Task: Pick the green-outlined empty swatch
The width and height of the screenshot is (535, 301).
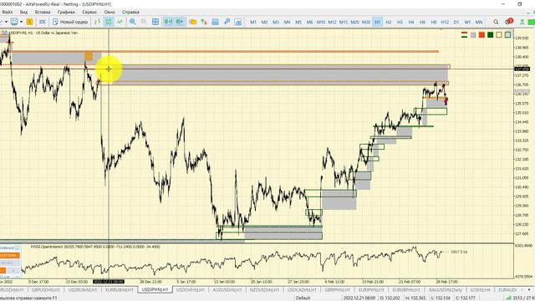Action: coord(507,35)
